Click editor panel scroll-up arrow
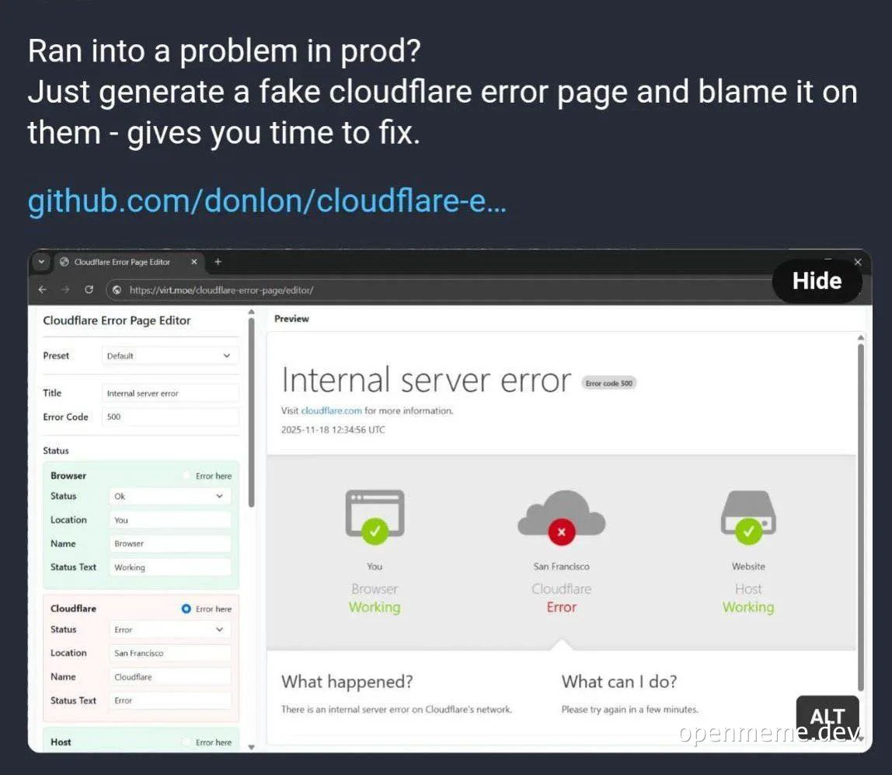This screenshot has width=892, height=775. click(x=252, y=312)
